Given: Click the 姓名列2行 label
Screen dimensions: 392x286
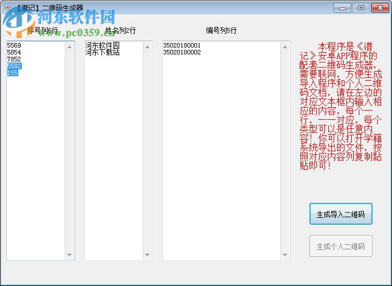Looking at the screenshot, I should tap(120, 30).
